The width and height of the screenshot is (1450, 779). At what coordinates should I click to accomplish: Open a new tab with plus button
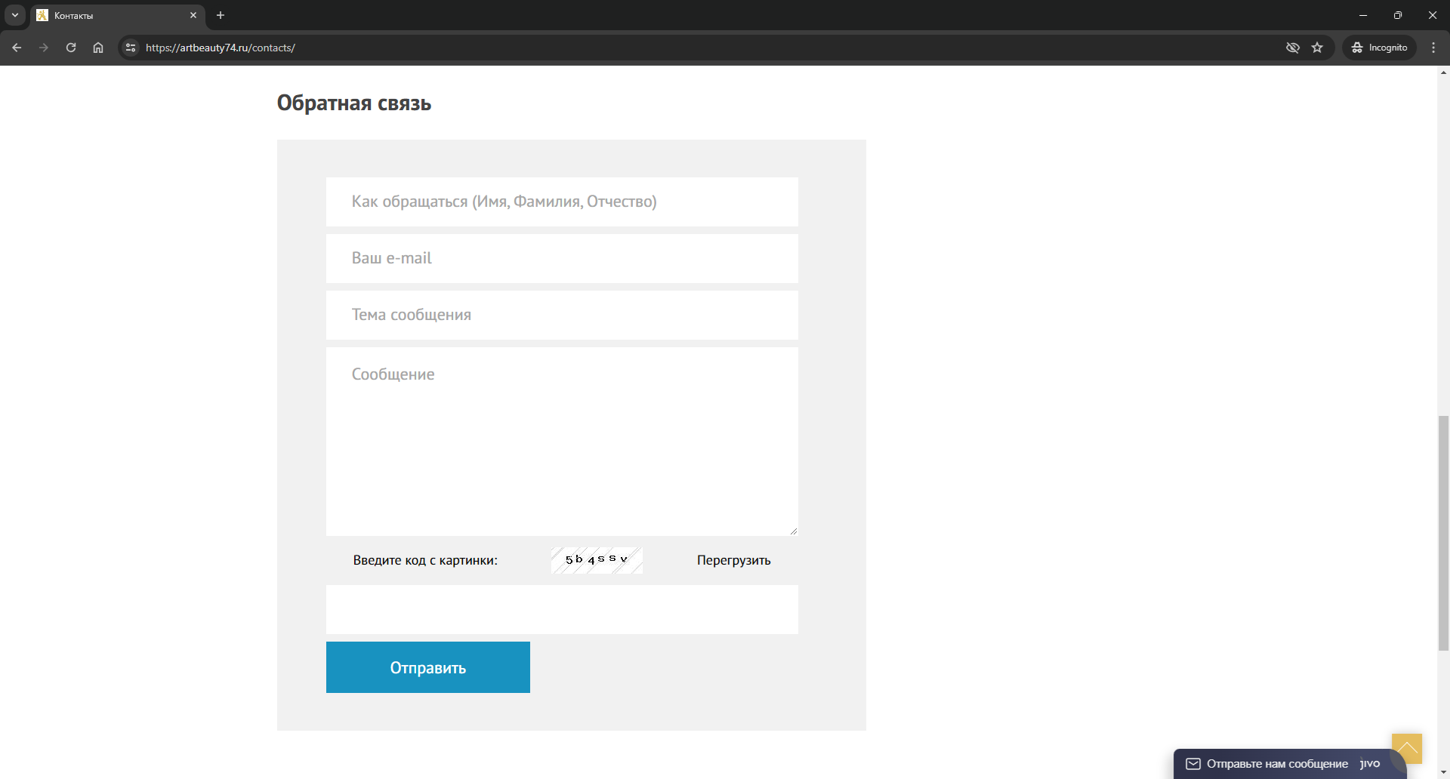[x=221, y=15]
